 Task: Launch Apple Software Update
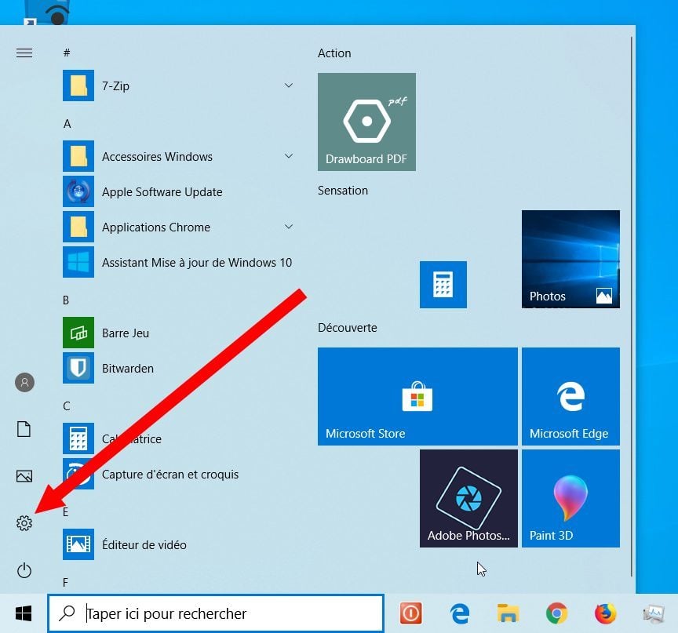178,191
